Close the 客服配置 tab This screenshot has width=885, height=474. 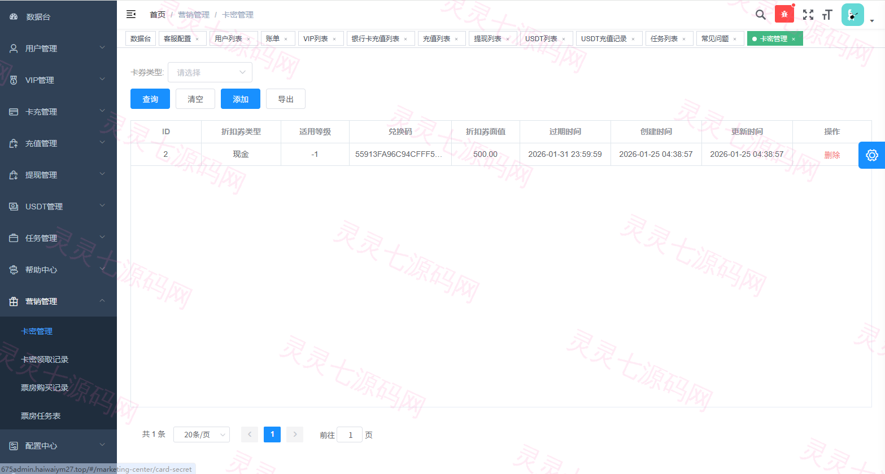tap(197, 39)
